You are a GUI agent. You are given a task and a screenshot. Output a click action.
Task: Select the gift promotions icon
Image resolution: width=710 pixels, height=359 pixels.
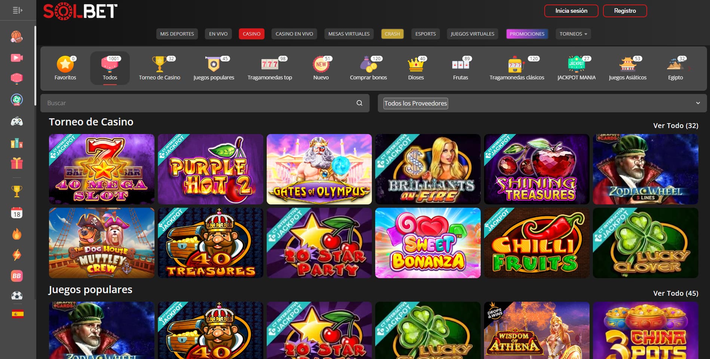click(x=16, y=164)
